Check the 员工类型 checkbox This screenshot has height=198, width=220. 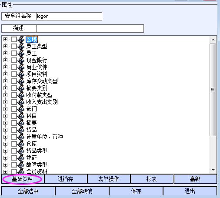14,46
